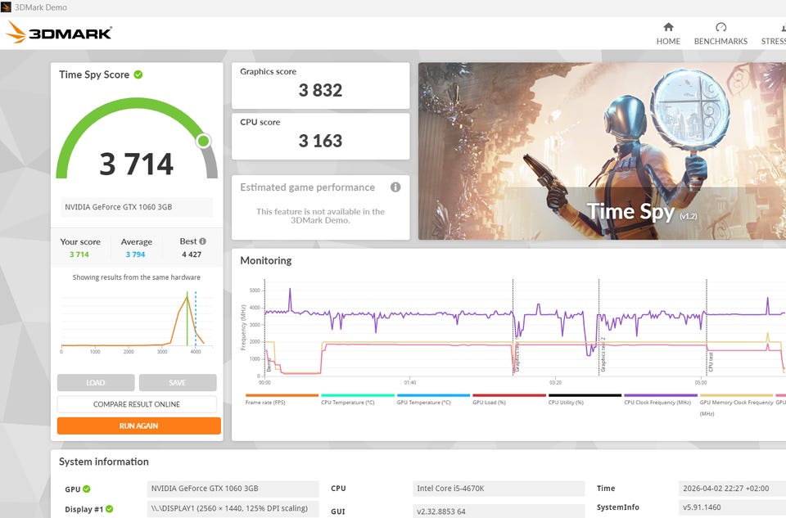Click the orange RUN AGAIN button

coord(139,426)
